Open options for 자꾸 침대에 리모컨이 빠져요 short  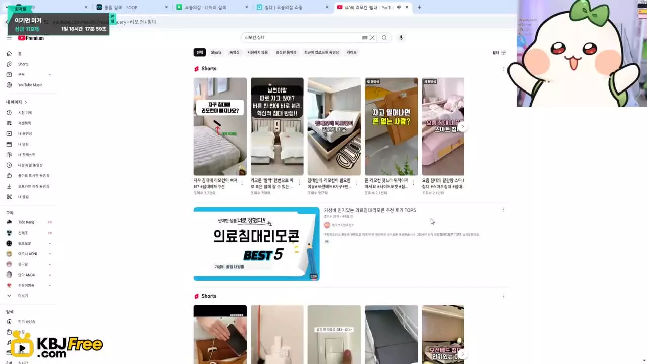(242, 183)
